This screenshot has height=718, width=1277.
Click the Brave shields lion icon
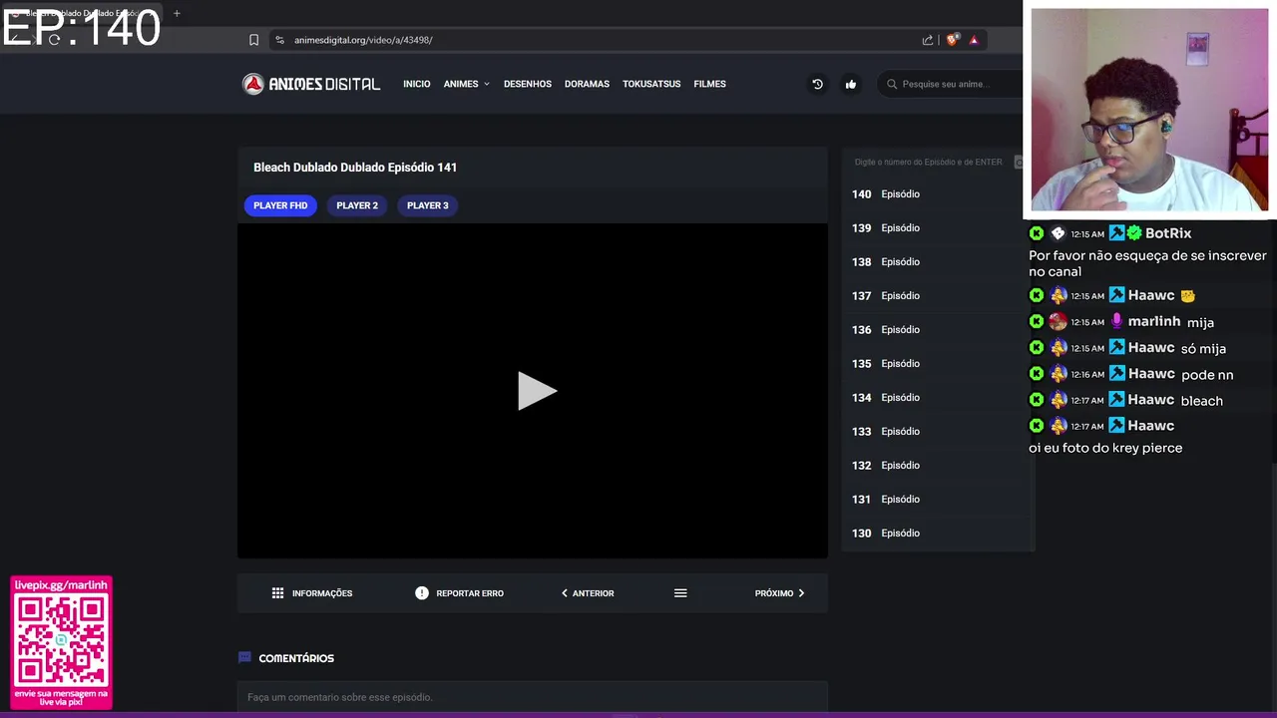(952, 40)
